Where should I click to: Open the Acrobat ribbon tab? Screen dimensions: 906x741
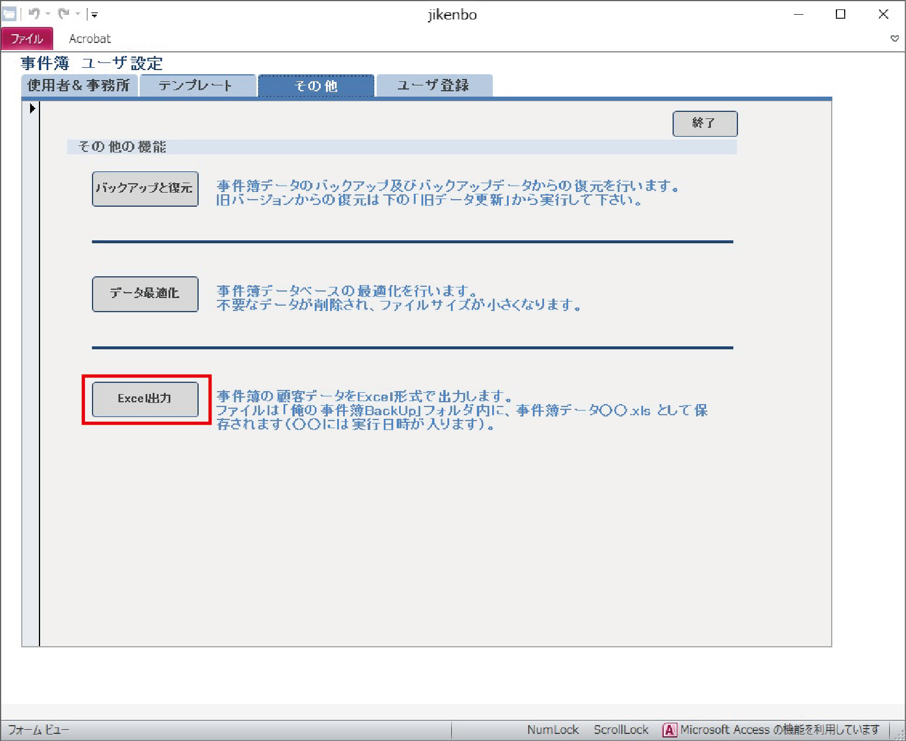[x=90, y=39]
